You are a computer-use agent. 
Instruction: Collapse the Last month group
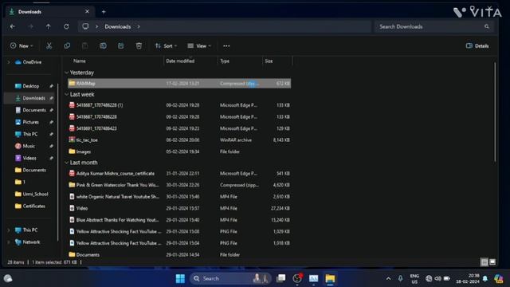(x=67, y=163)
